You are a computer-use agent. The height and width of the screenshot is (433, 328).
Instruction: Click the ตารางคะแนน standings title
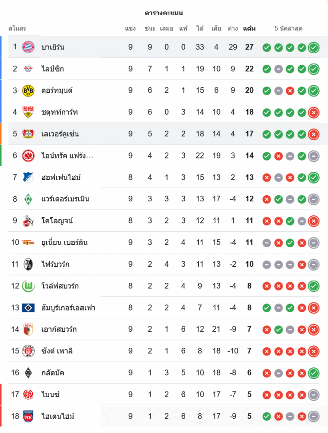click(x=164, y=13)
